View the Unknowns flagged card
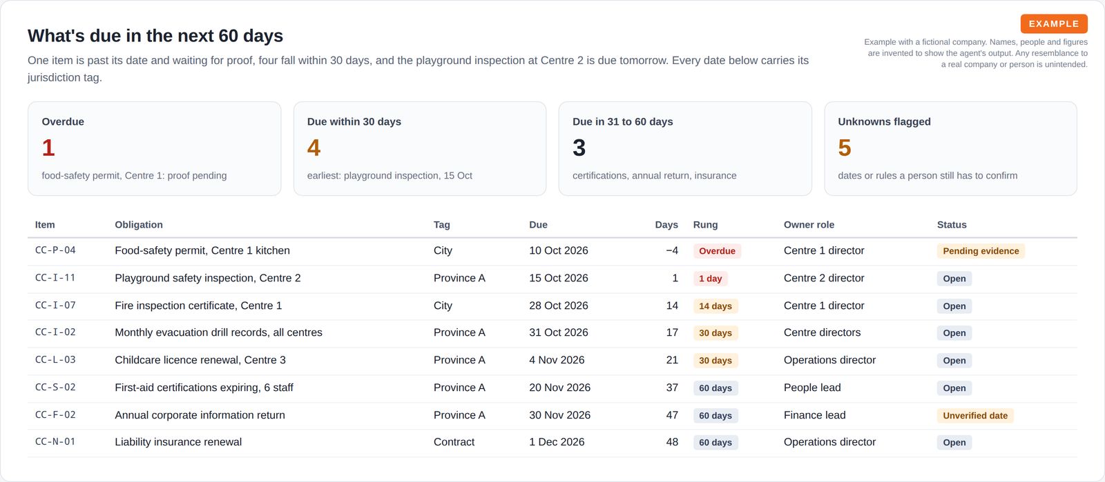 pyautogui.click(x=950, y=148)
